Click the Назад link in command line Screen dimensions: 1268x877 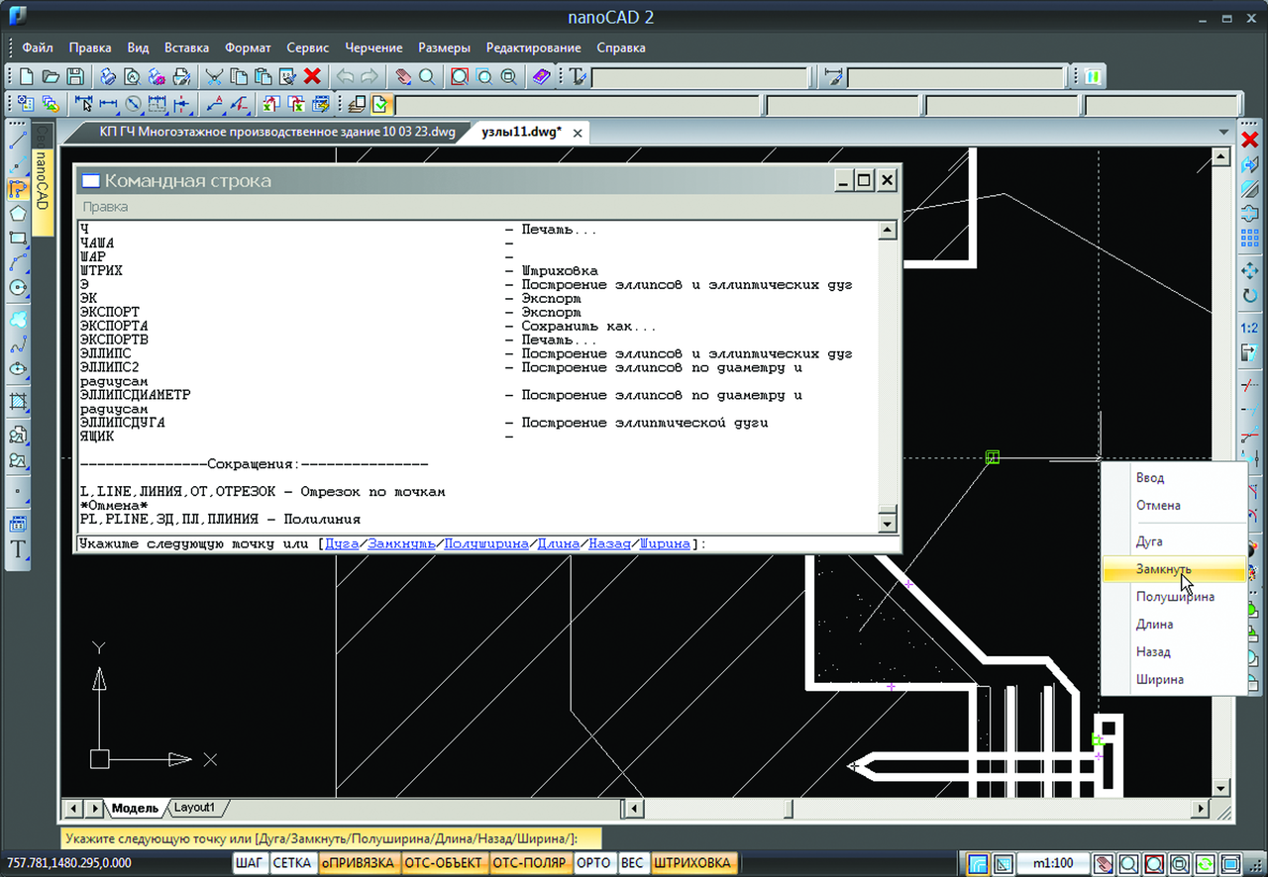(609, 544)
